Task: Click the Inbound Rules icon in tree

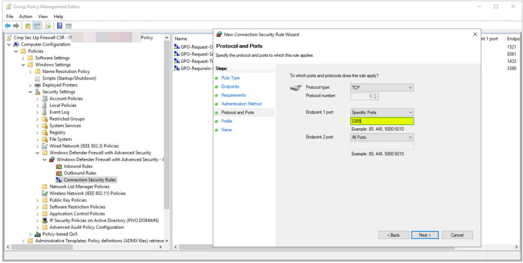Action: point(59,166)
